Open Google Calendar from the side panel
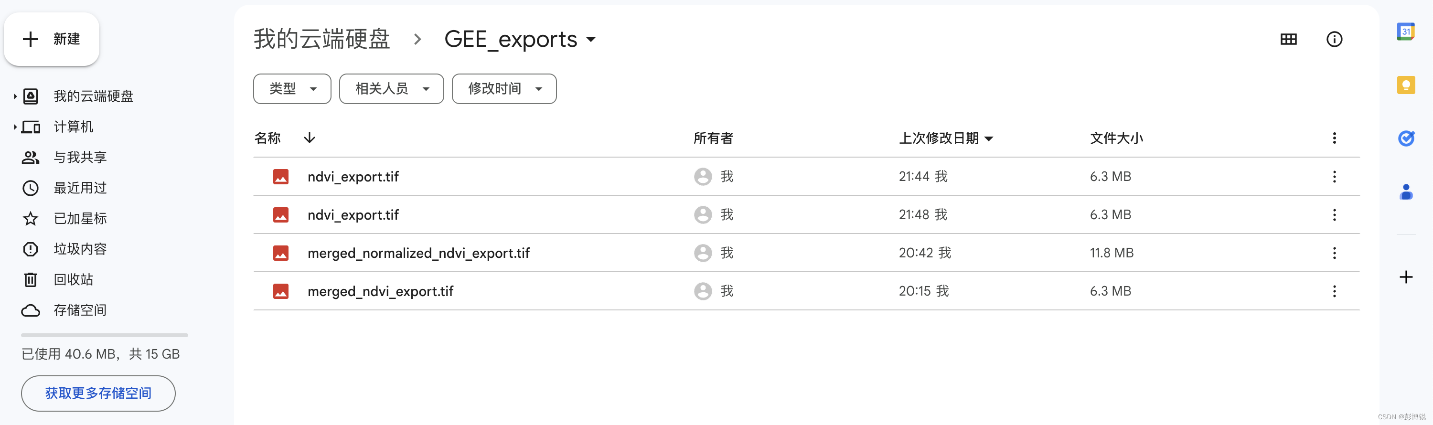 click(x=1406, y=32)
